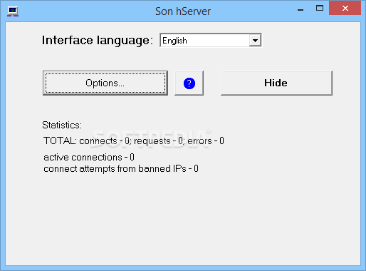Maximize the Son hServer window
Image resolution: width=366 pixels, height=271 pixels.
[x=320, y=9]
